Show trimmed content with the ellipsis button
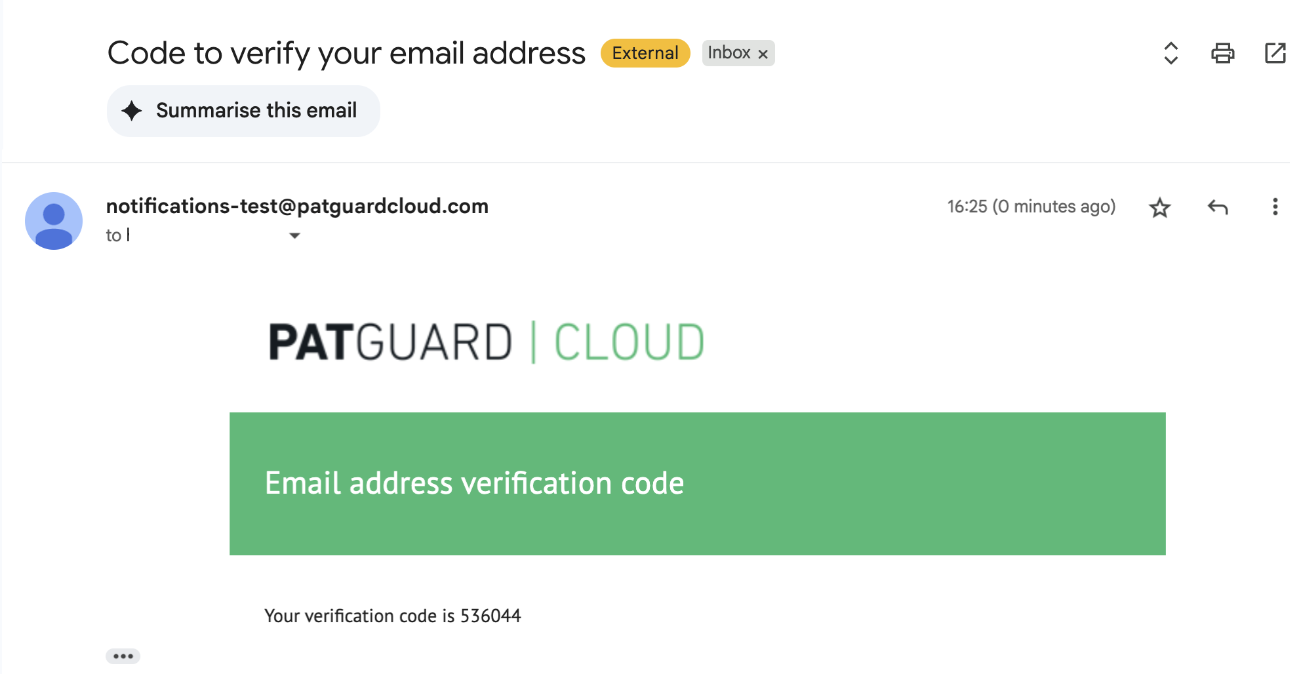 [123, 656]
